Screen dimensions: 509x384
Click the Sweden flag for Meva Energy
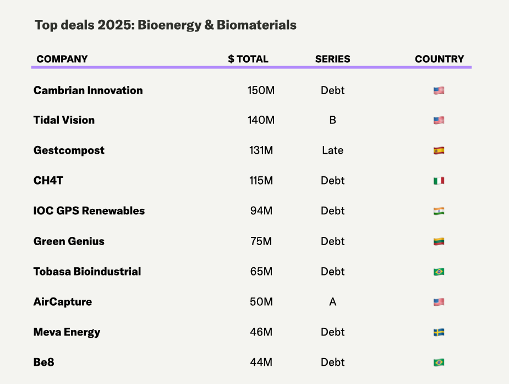point(439,332)
